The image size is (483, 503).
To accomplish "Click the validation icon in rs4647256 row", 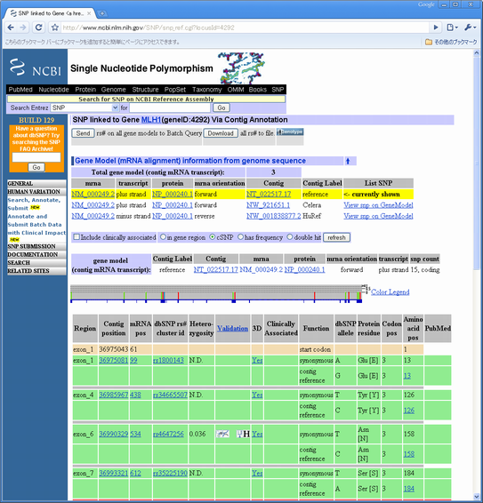I will [222, 434].
